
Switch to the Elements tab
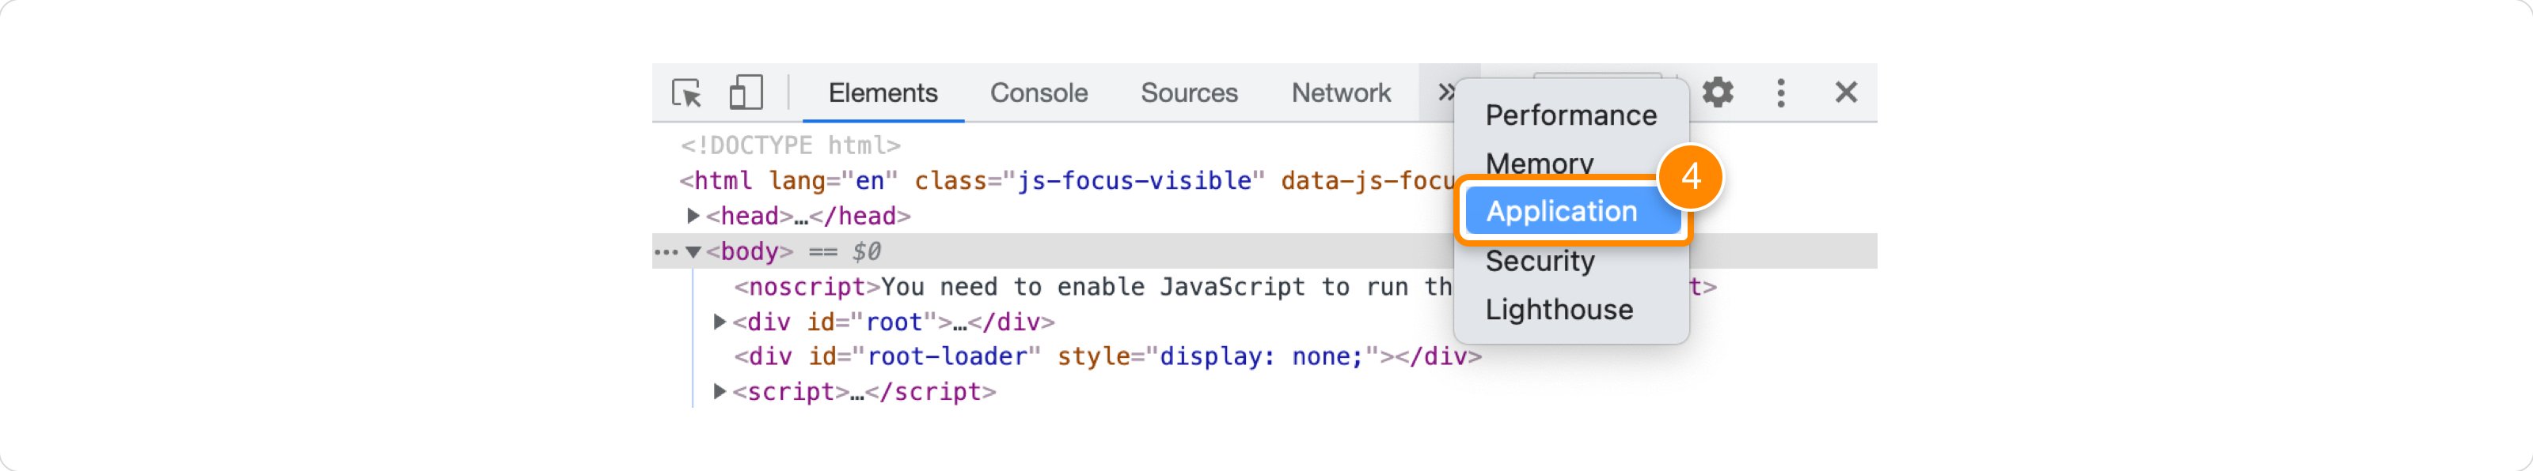tap(882, 93)
